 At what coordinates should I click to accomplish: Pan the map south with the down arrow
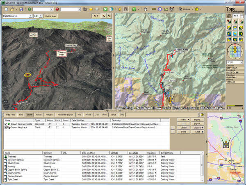point(235,39)
